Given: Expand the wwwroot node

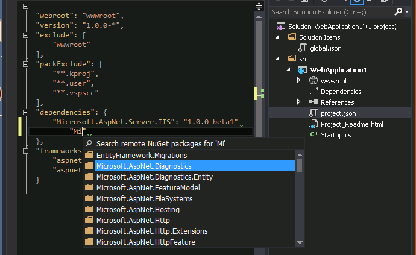Looking at the screenshot, I should (298, 80).
